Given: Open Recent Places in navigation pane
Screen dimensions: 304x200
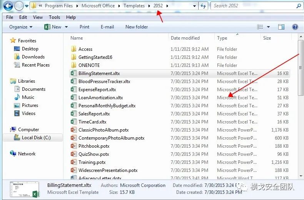Looking at the screenshot, I should click(x=36, y=65).
